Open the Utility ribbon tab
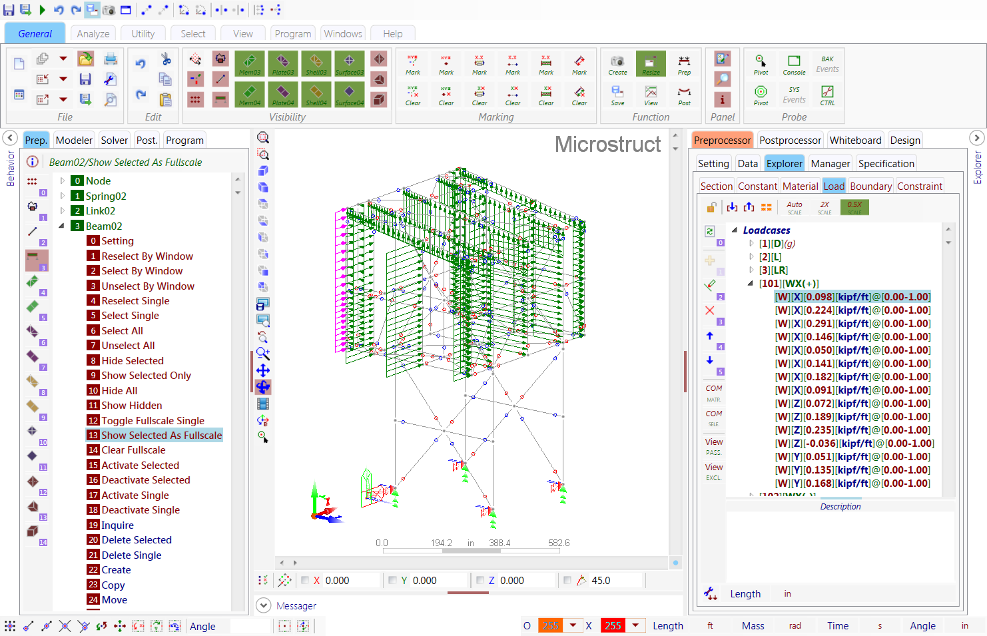The height and width of the screenshot is (636, 987). tap(143, 33)
